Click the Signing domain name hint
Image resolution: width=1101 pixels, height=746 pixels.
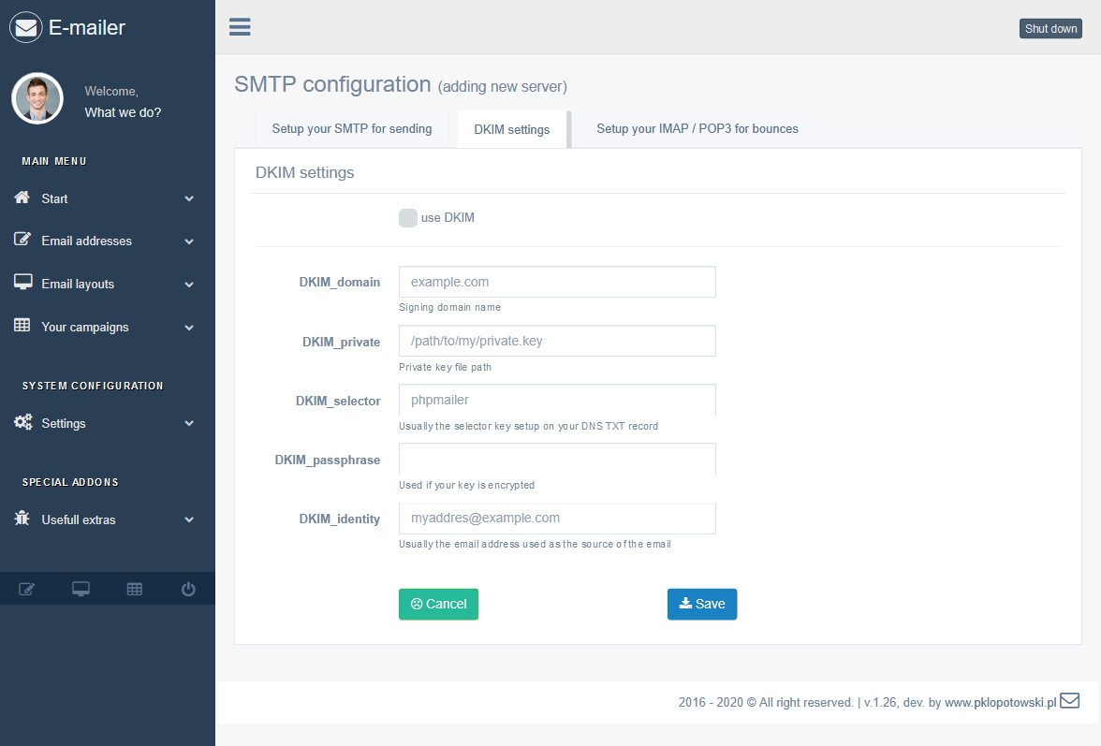[450, 307]
